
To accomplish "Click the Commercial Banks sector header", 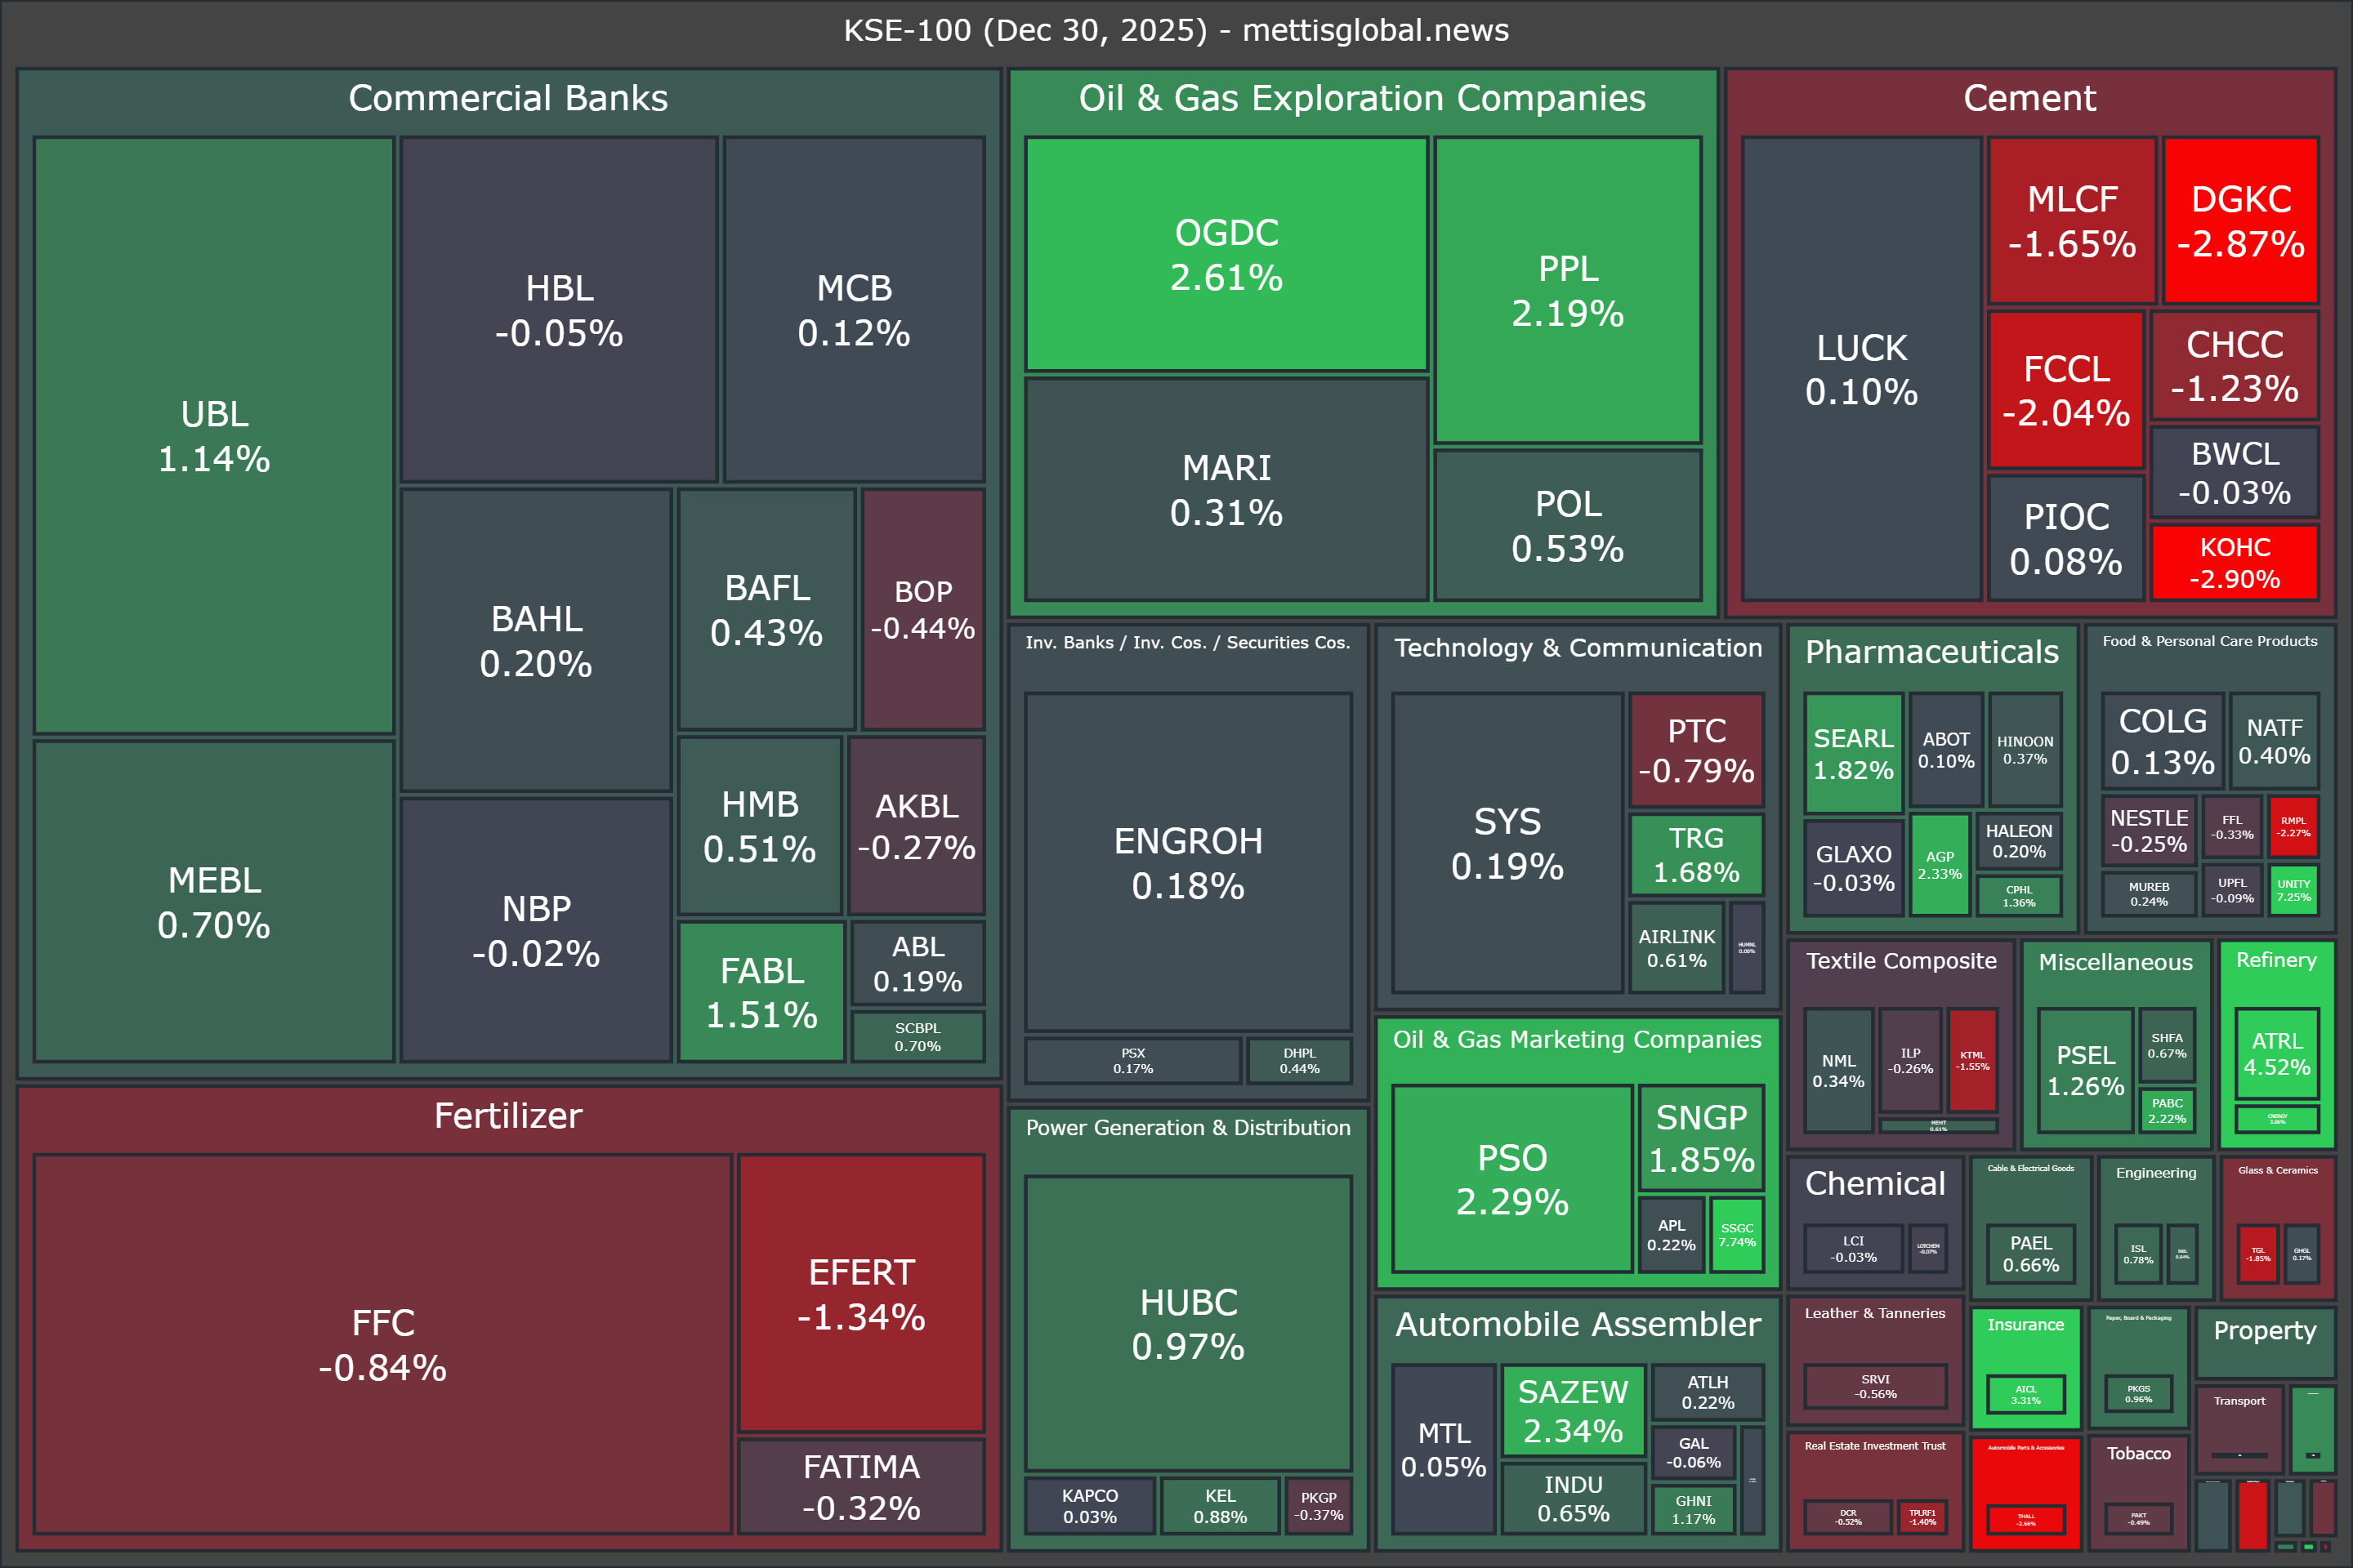I will (507, 98).
